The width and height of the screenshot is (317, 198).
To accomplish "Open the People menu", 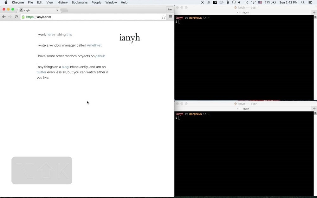I will tap(96, 3).
